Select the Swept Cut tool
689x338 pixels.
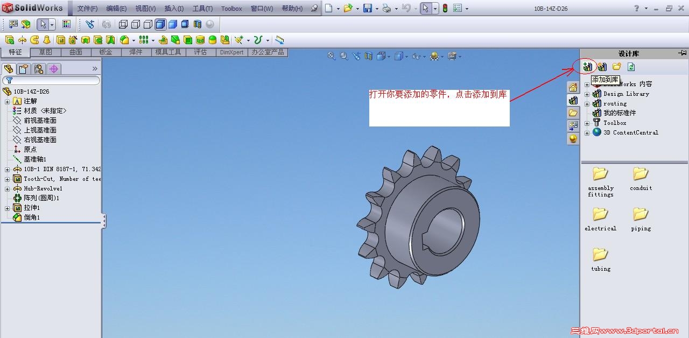[98, 40]
